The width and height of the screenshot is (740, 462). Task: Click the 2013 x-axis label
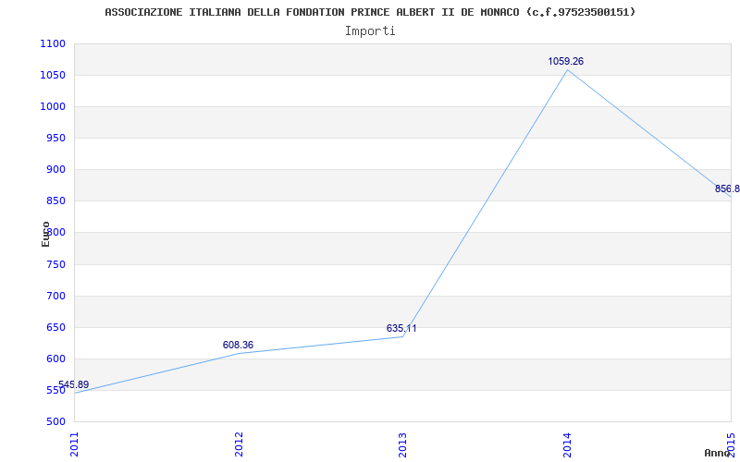point(402,444)
